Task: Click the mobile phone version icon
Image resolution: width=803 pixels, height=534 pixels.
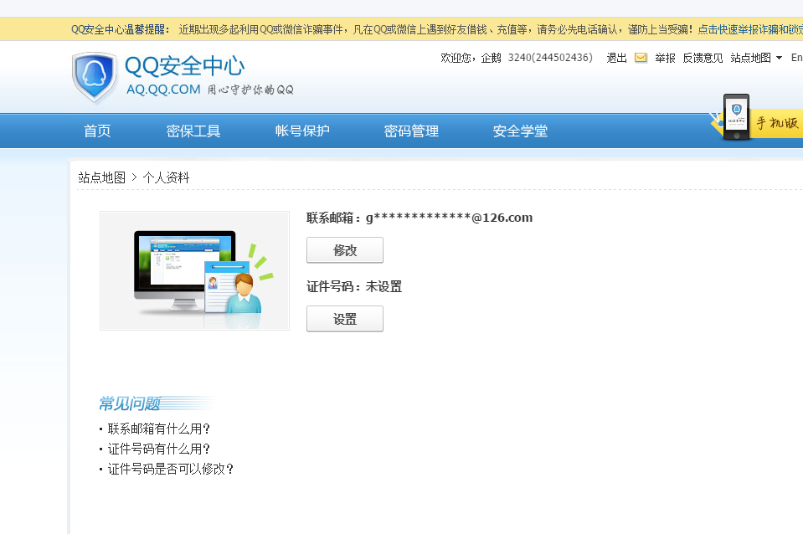Action: pyautogui.click(x=736, y=116)
